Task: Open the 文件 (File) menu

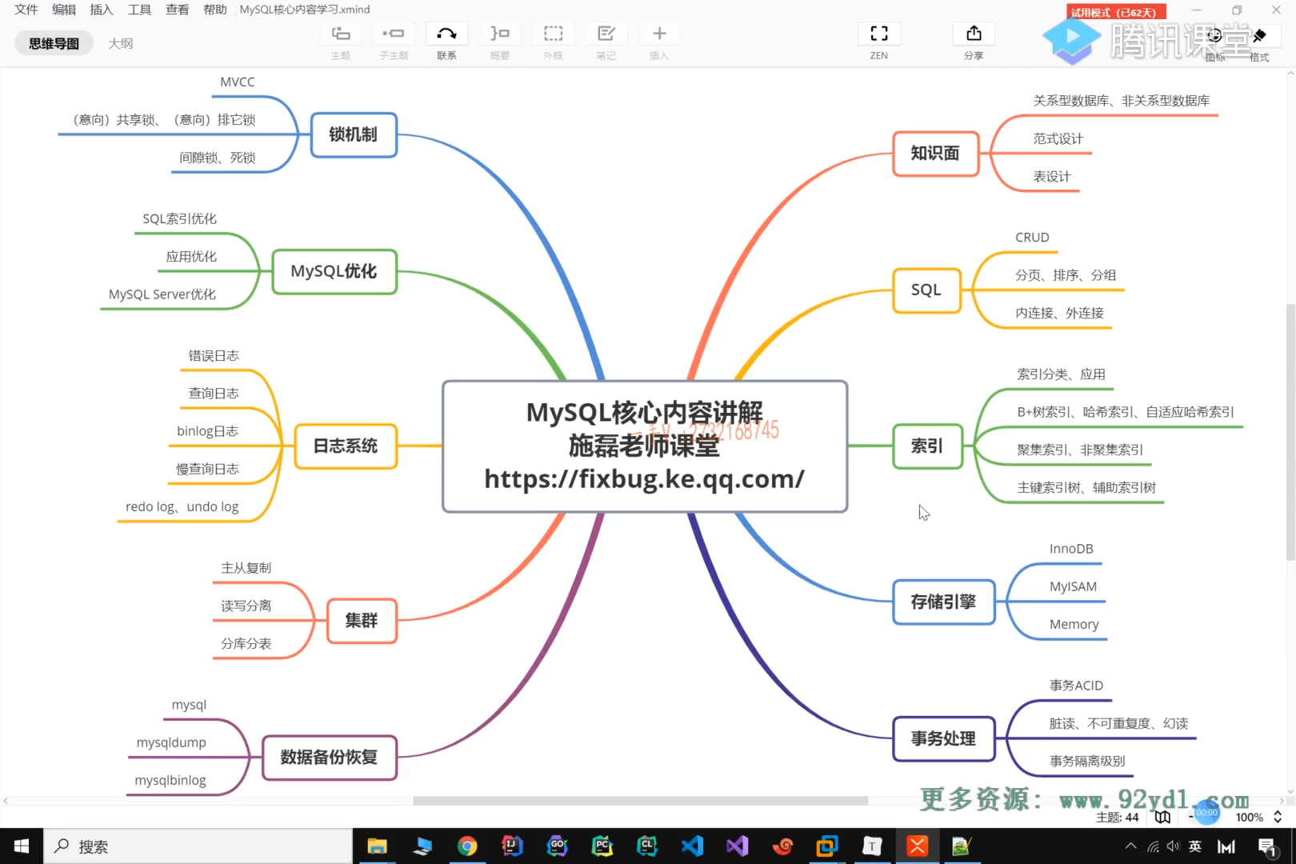Action: [26, 10]
